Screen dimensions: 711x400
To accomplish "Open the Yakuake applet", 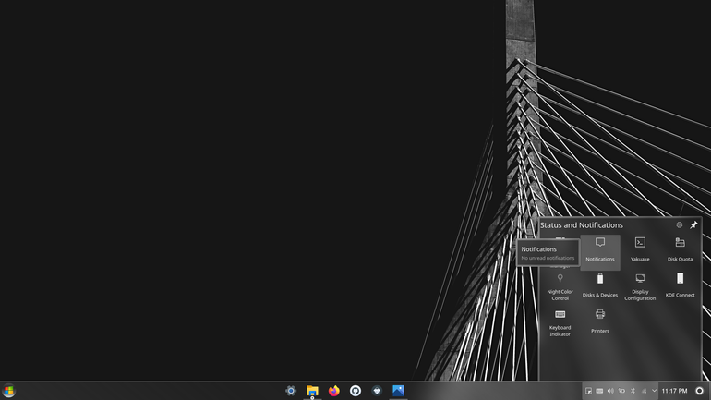I will (x=640, y=249).
